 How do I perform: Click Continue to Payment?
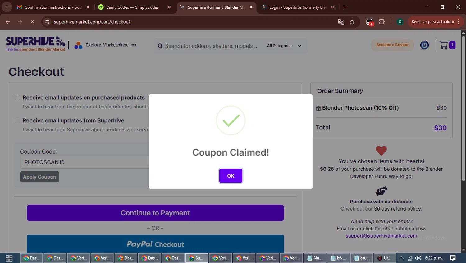click(155, 213)
